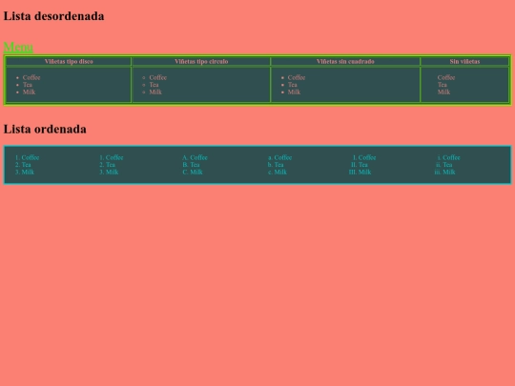The height and width of the screenshot is (386, 515).
Task: Click the uppercase roman "I. Coffee" item
Action: pos(364,157)
